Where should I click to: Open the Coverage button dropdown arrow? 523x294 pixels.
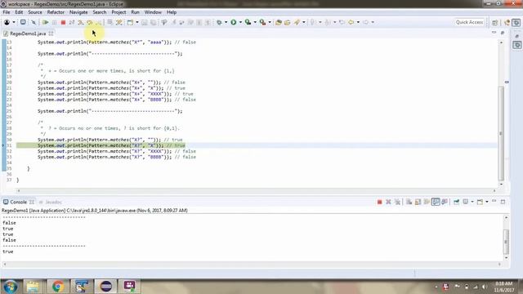255,22
